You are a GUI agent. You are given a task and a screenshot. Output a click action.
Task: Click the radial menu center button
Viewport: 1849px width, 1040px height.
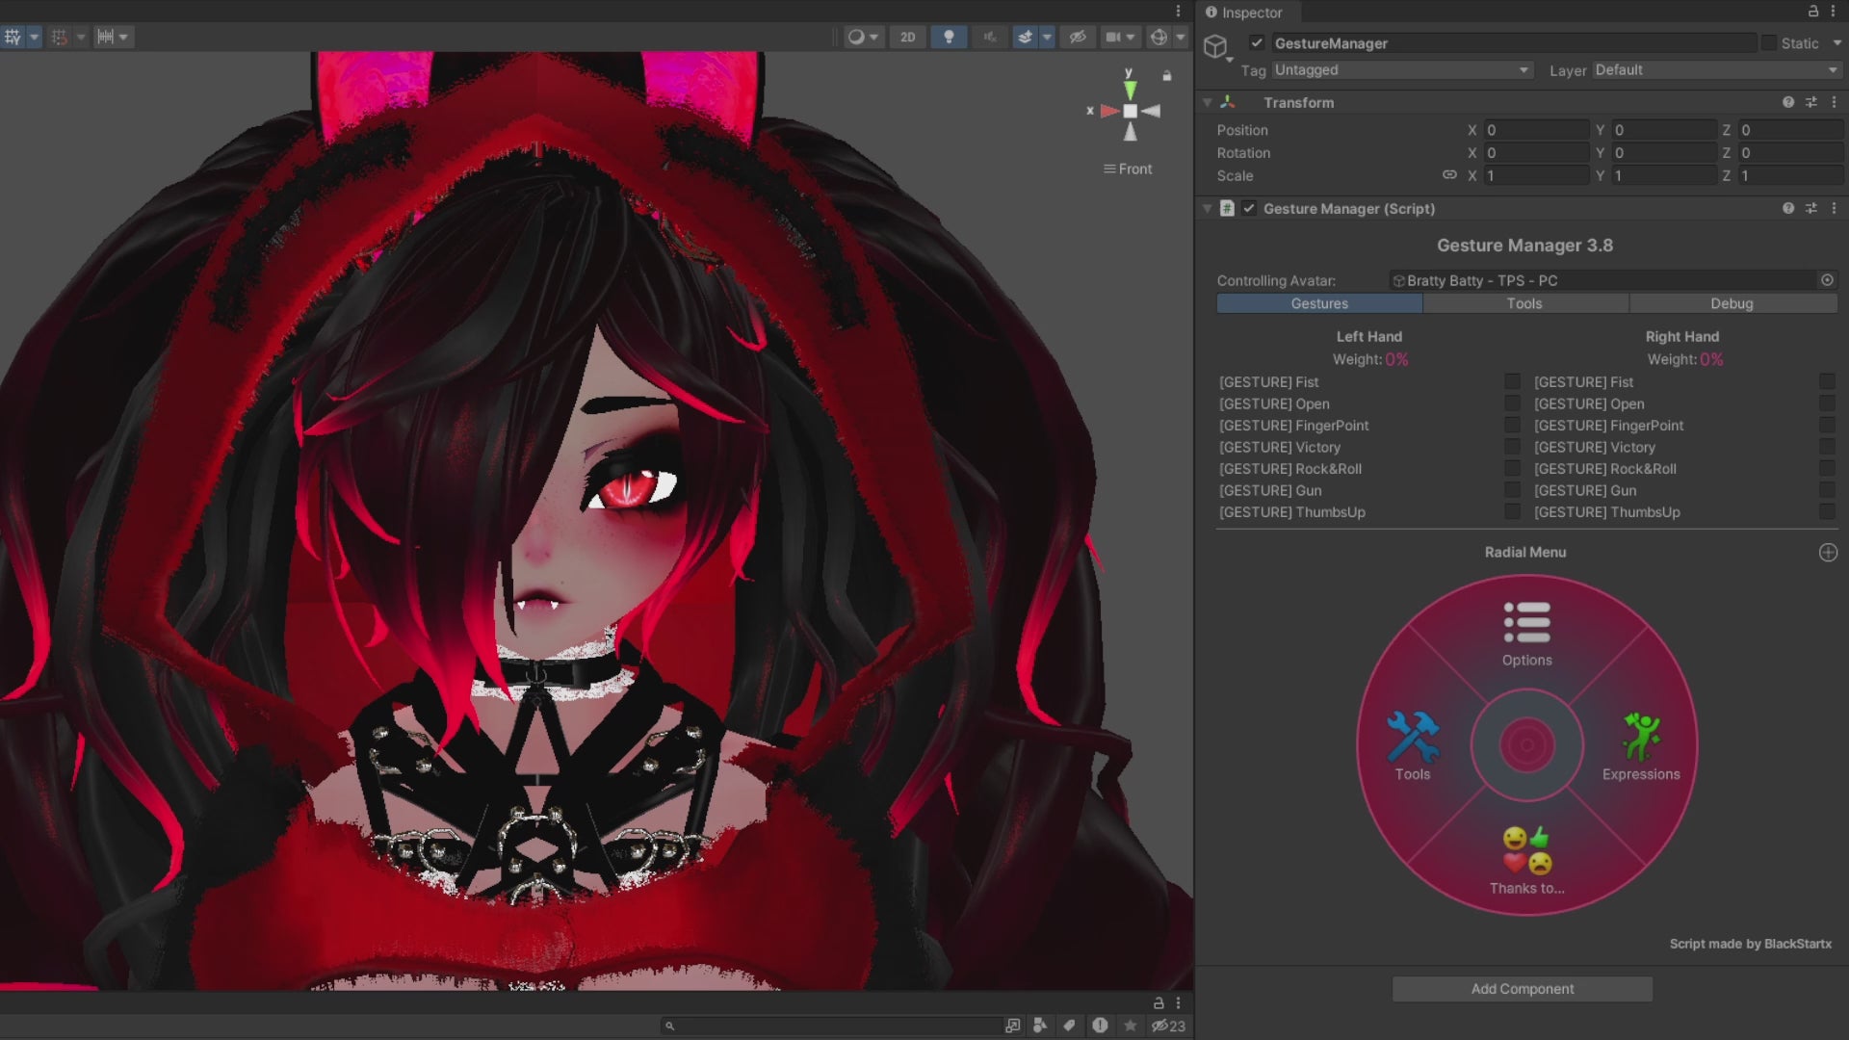click(1526, 745)
